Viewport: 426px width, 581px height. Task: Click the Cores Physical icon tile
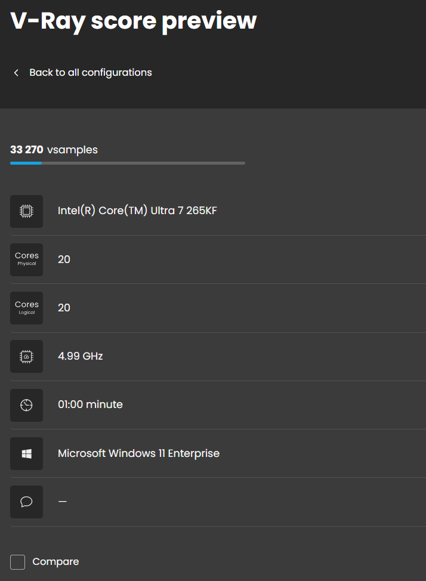pos(26,259)
